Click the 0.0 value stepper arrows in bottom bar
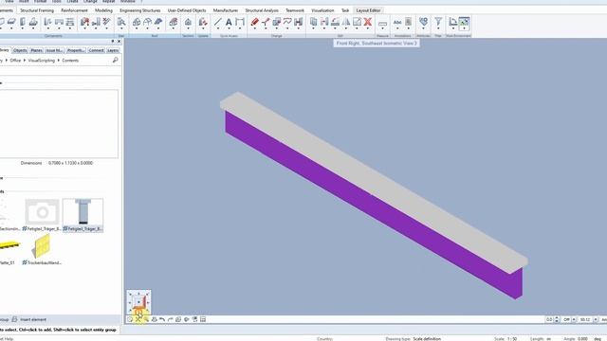The image size is (607, 341). tap(557, 319)
